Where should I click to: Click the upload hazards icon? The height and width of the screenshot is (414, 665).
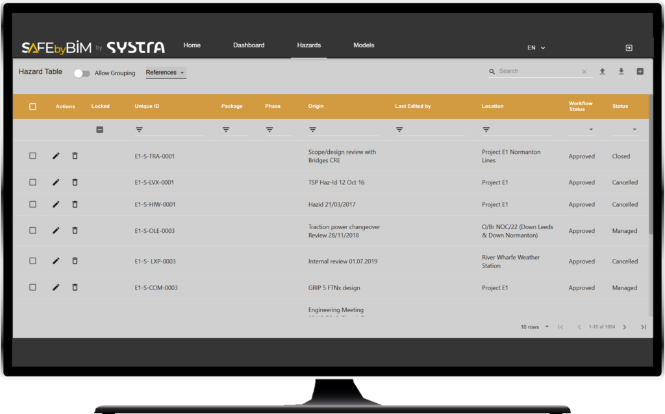point(602,71)
